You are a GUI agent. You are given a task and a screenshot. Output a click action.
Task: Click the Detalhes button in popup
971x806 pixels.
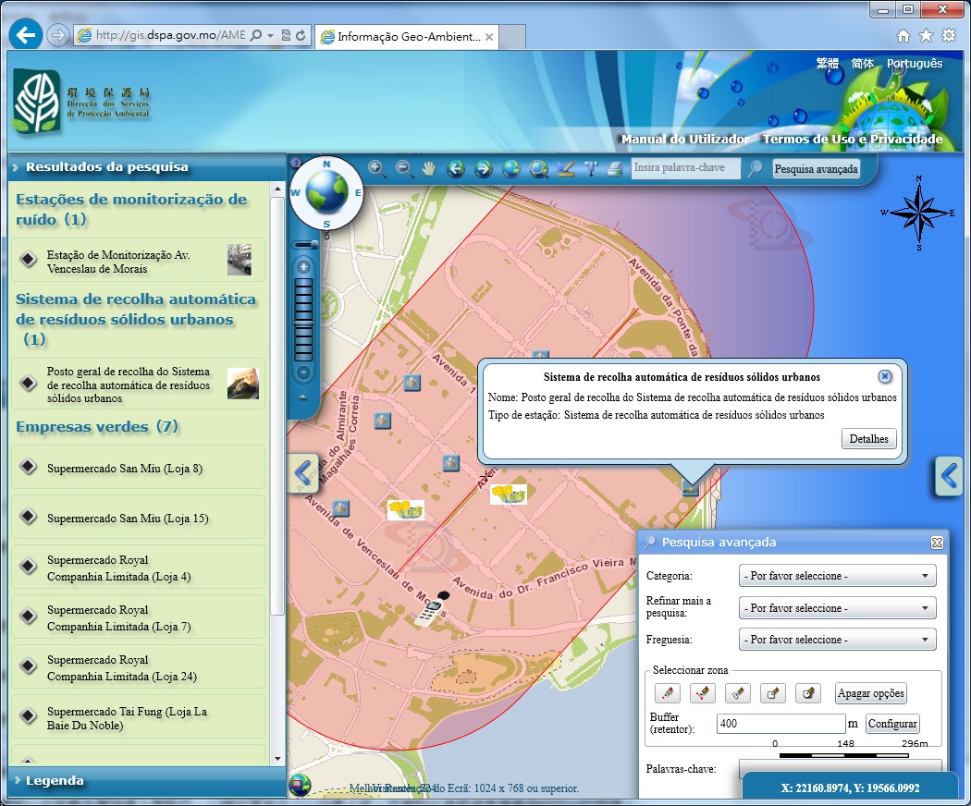pos(868,439)
